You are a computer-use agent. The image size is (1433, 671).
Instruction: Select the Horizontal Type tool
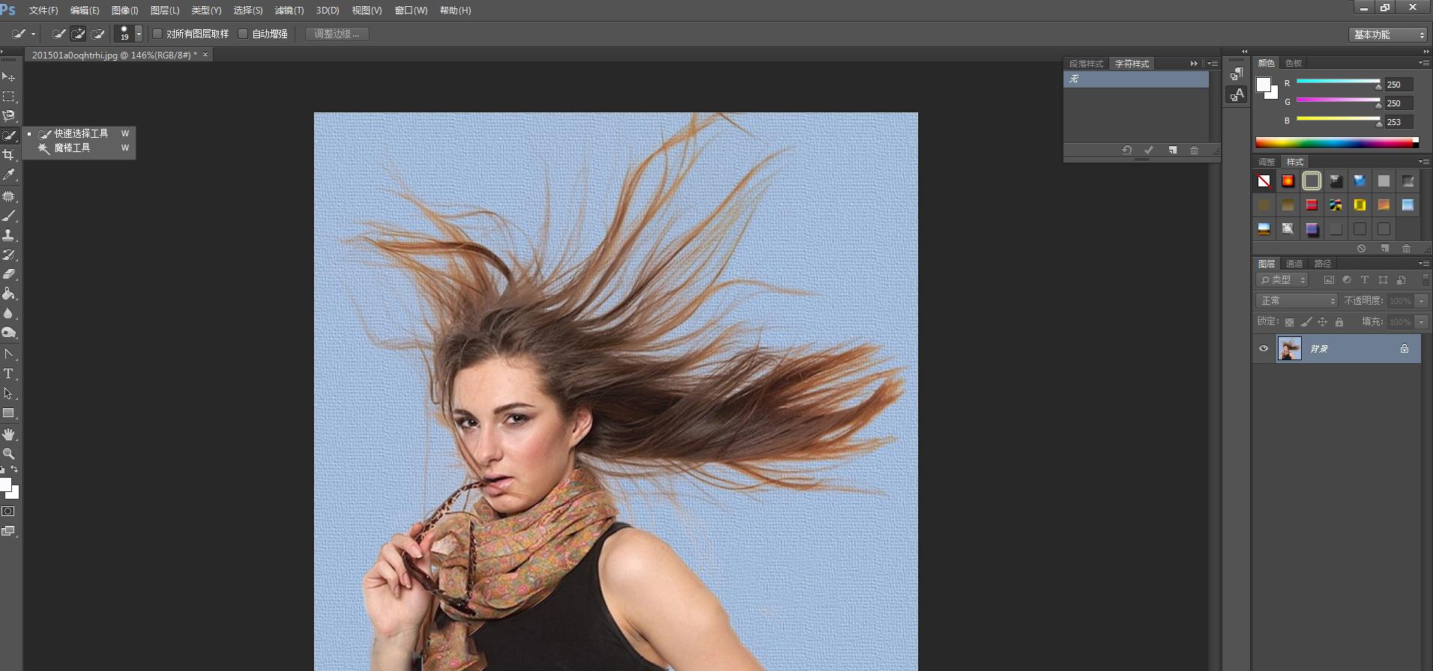pyautogui.click(x=9, y=374)
